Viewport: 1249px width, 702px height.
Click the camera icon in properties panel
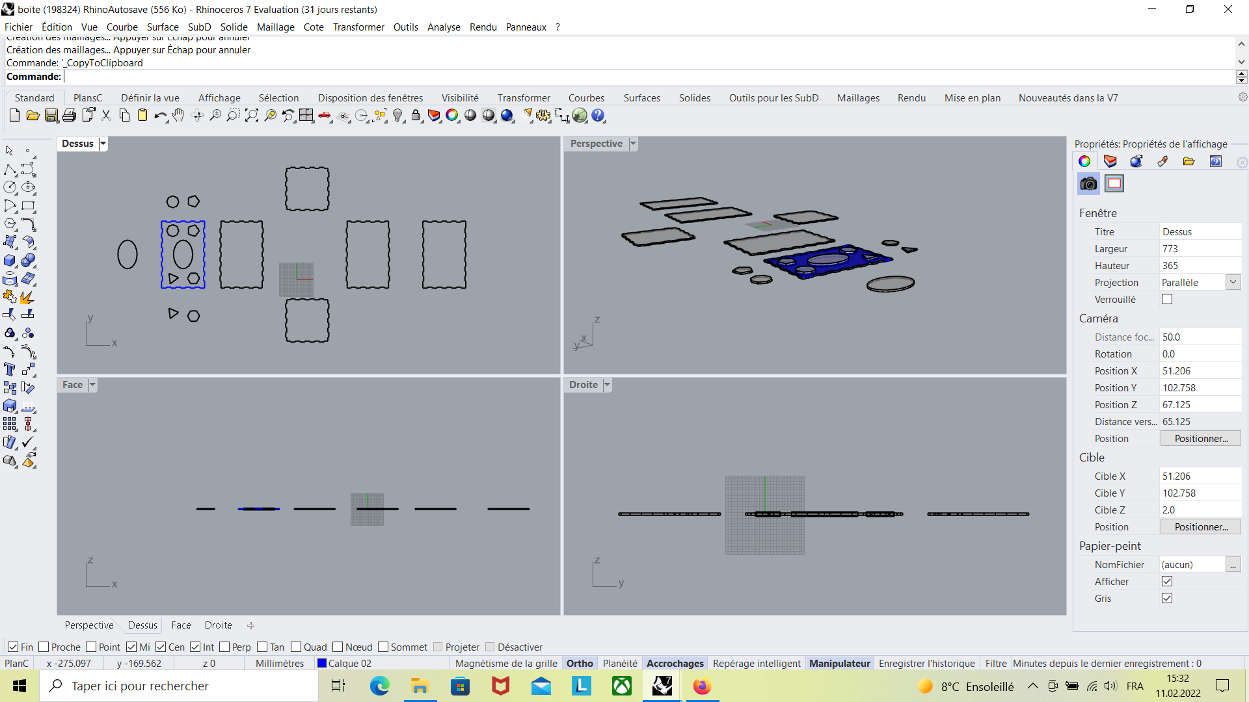(x=1088, y=184)
